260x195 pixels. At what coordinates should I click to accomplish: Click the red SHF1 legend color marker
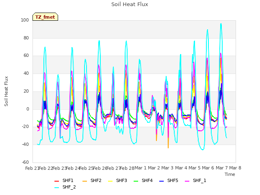tap(57, 181)
